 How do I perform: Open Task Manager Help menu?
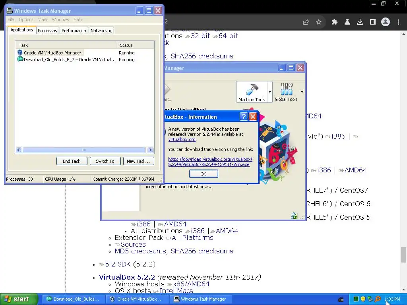point(78,19)
